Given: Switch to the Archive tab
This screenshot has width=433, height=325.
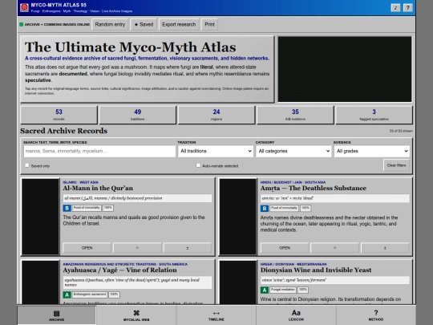Looking at the screenshot, I should 57,315.
